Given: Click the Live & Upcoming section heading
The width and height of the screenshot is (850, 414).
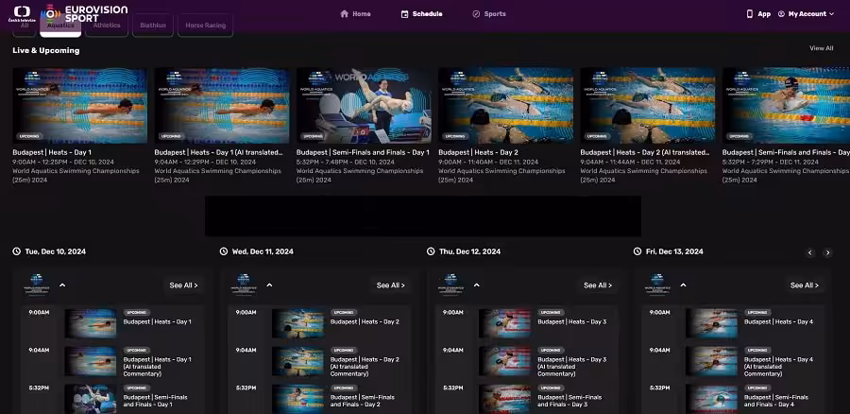Looking at the screenshot, I should (46, 50).
